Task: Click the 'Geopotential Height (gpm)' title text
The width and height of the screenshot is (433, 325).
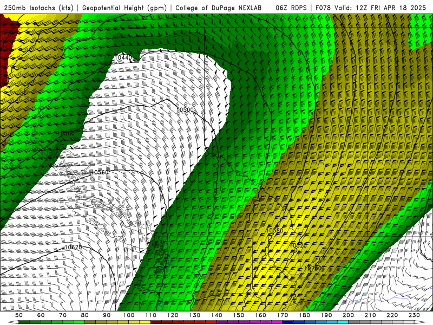Action: 124,8
